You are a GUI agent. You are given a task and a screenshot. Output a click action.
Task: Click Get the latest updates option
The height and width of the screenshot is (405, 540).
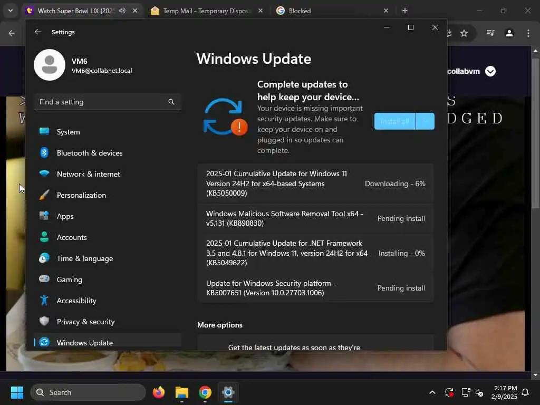point(315,343)
